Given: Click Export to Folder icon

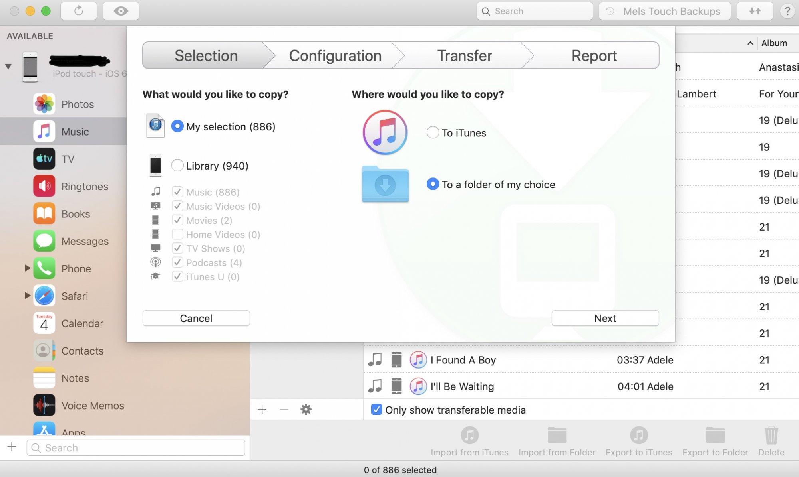Looking at the screenshot, I should [x=715, y=435].
